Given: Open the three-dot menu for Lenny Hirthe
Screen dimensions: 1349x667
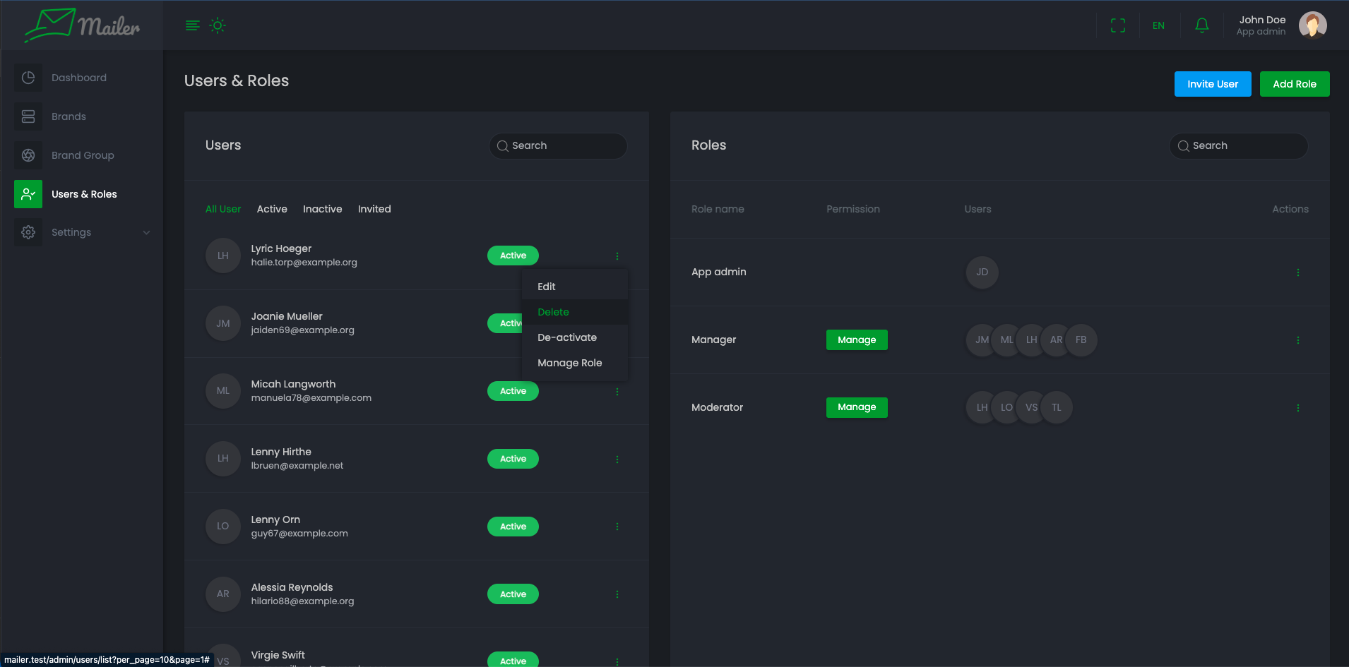Looking at the screenshot, I should pyautogui.click(x=617, y=459).
